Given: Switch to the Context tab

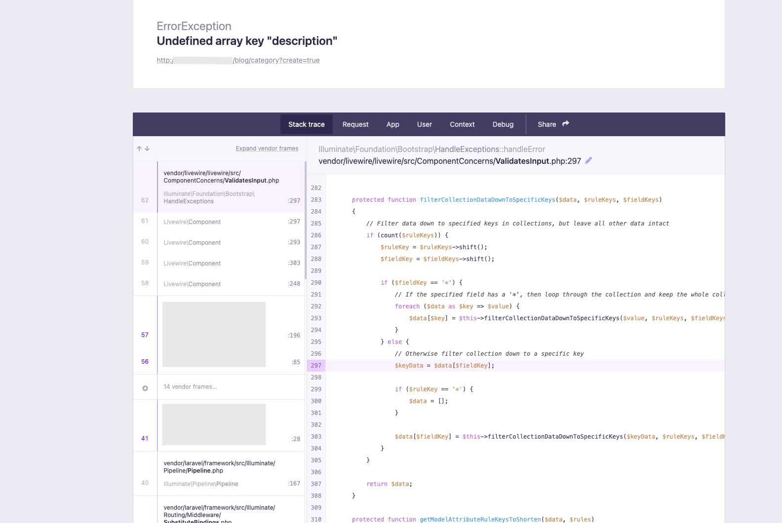Looking at the screenshot, I should point(462,124).
